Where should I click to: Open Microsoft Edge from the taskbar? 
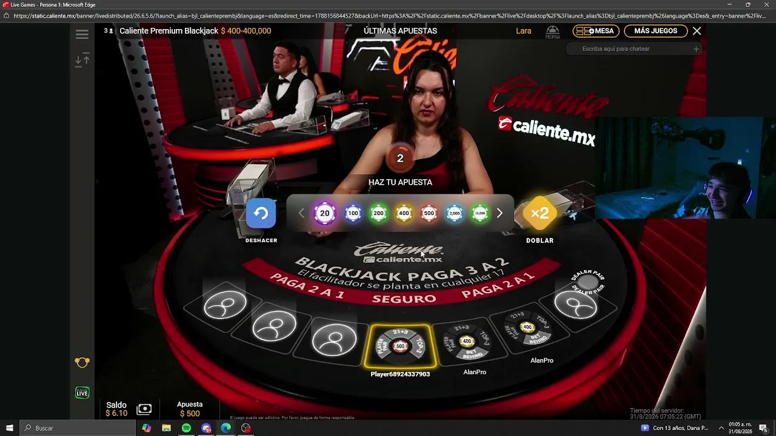(x=226, y=428)
